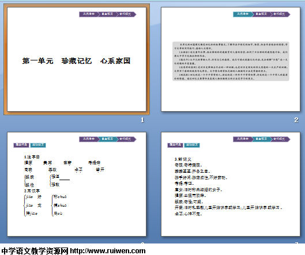Click middle purple arrow tab on slide 2

[x=262, y=14]
